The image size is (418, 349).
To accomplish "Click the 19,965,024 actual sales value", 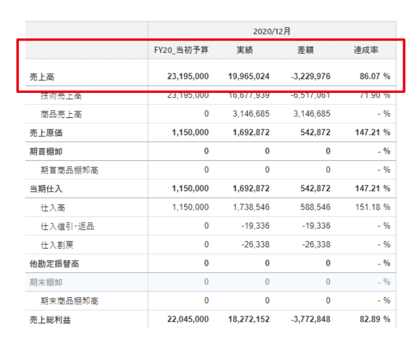I will (249, 77).
